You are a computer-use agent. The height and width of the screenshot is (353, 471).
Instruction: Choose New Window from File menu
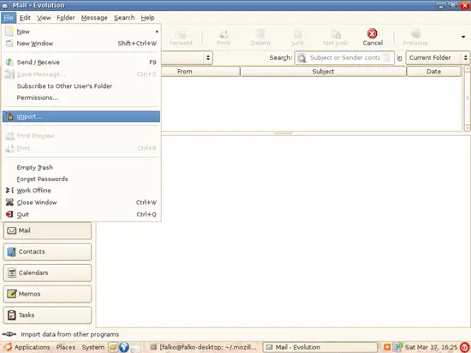[x=81, y=44]
